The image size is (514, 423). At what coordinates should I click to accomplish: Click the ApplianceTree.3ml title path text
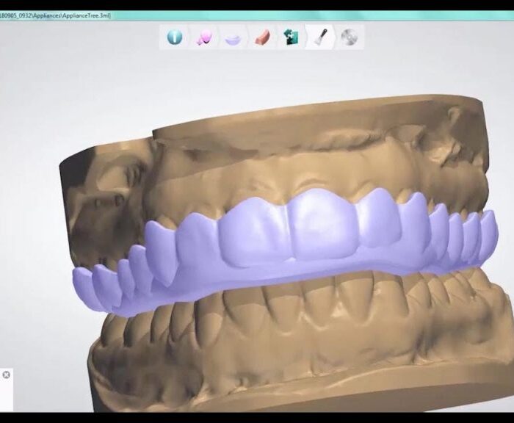(x=55, y=15)
